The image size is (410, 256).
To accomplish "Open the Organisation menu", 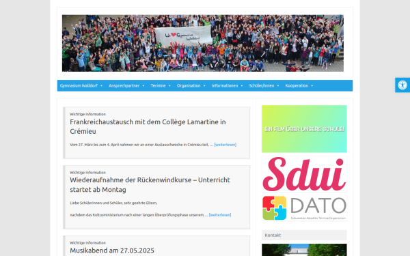I will [x=189, y=86].
